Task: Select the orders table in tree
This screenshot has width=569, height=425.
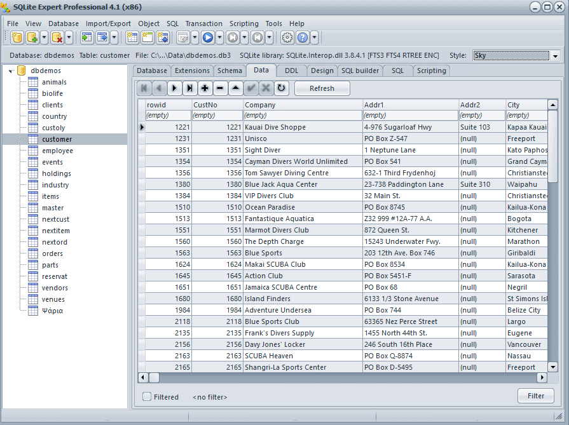Action: pyautogui.click(x=52, y=254)
